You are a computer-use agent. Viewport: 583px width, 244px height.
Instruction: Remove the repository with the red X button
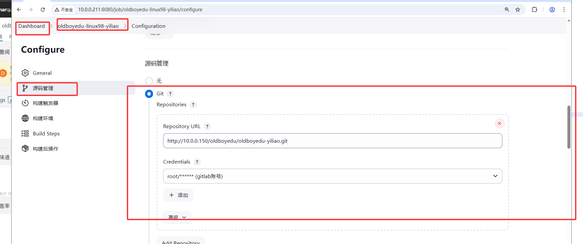(x=500, y=123)
